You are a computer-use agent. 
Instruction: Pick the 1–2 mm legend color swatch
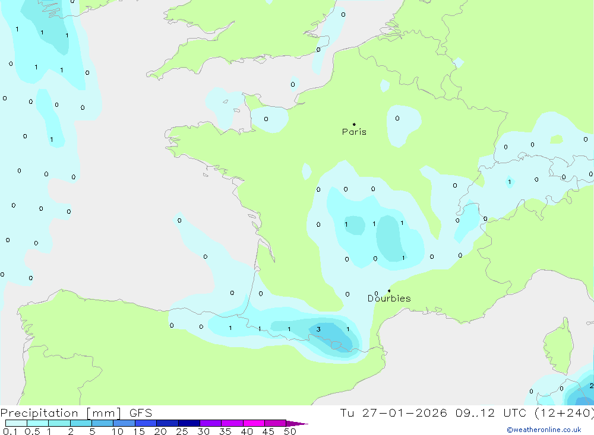click(x=59, y=423)
